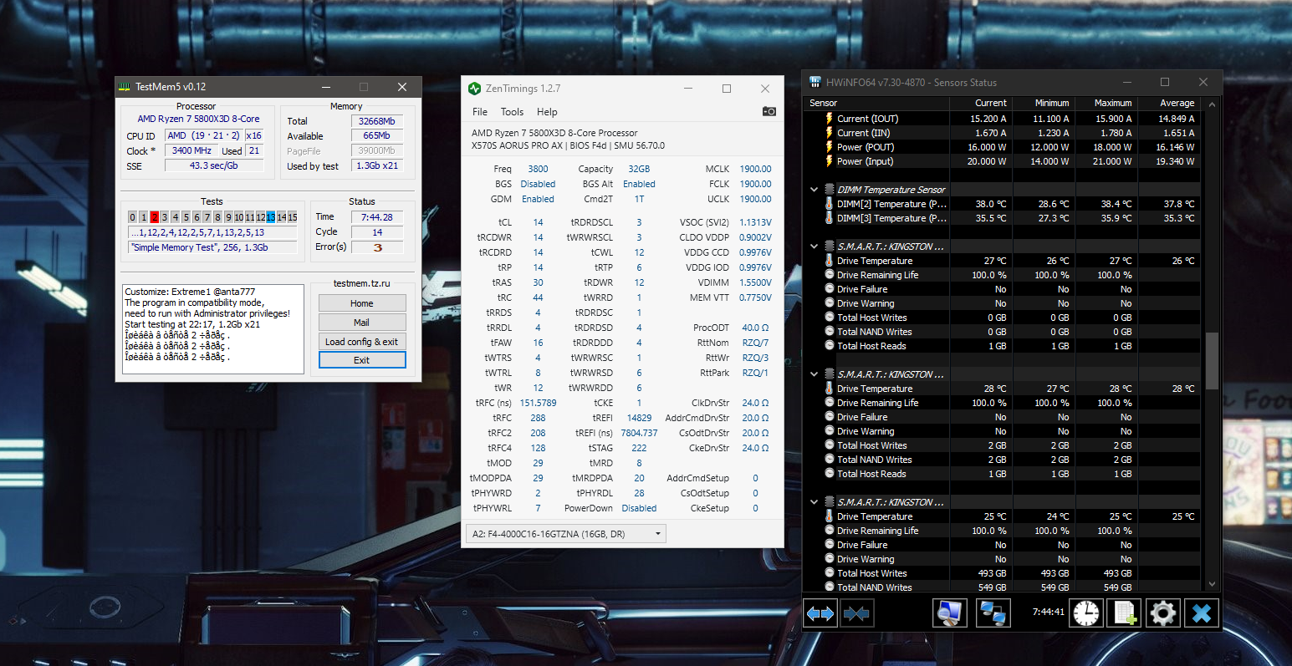The width and height of the screenshot is (1292, 666).
Task: Click thermometer icon of the 25 °C Drive Temperature row
Action: pos(829,516)
